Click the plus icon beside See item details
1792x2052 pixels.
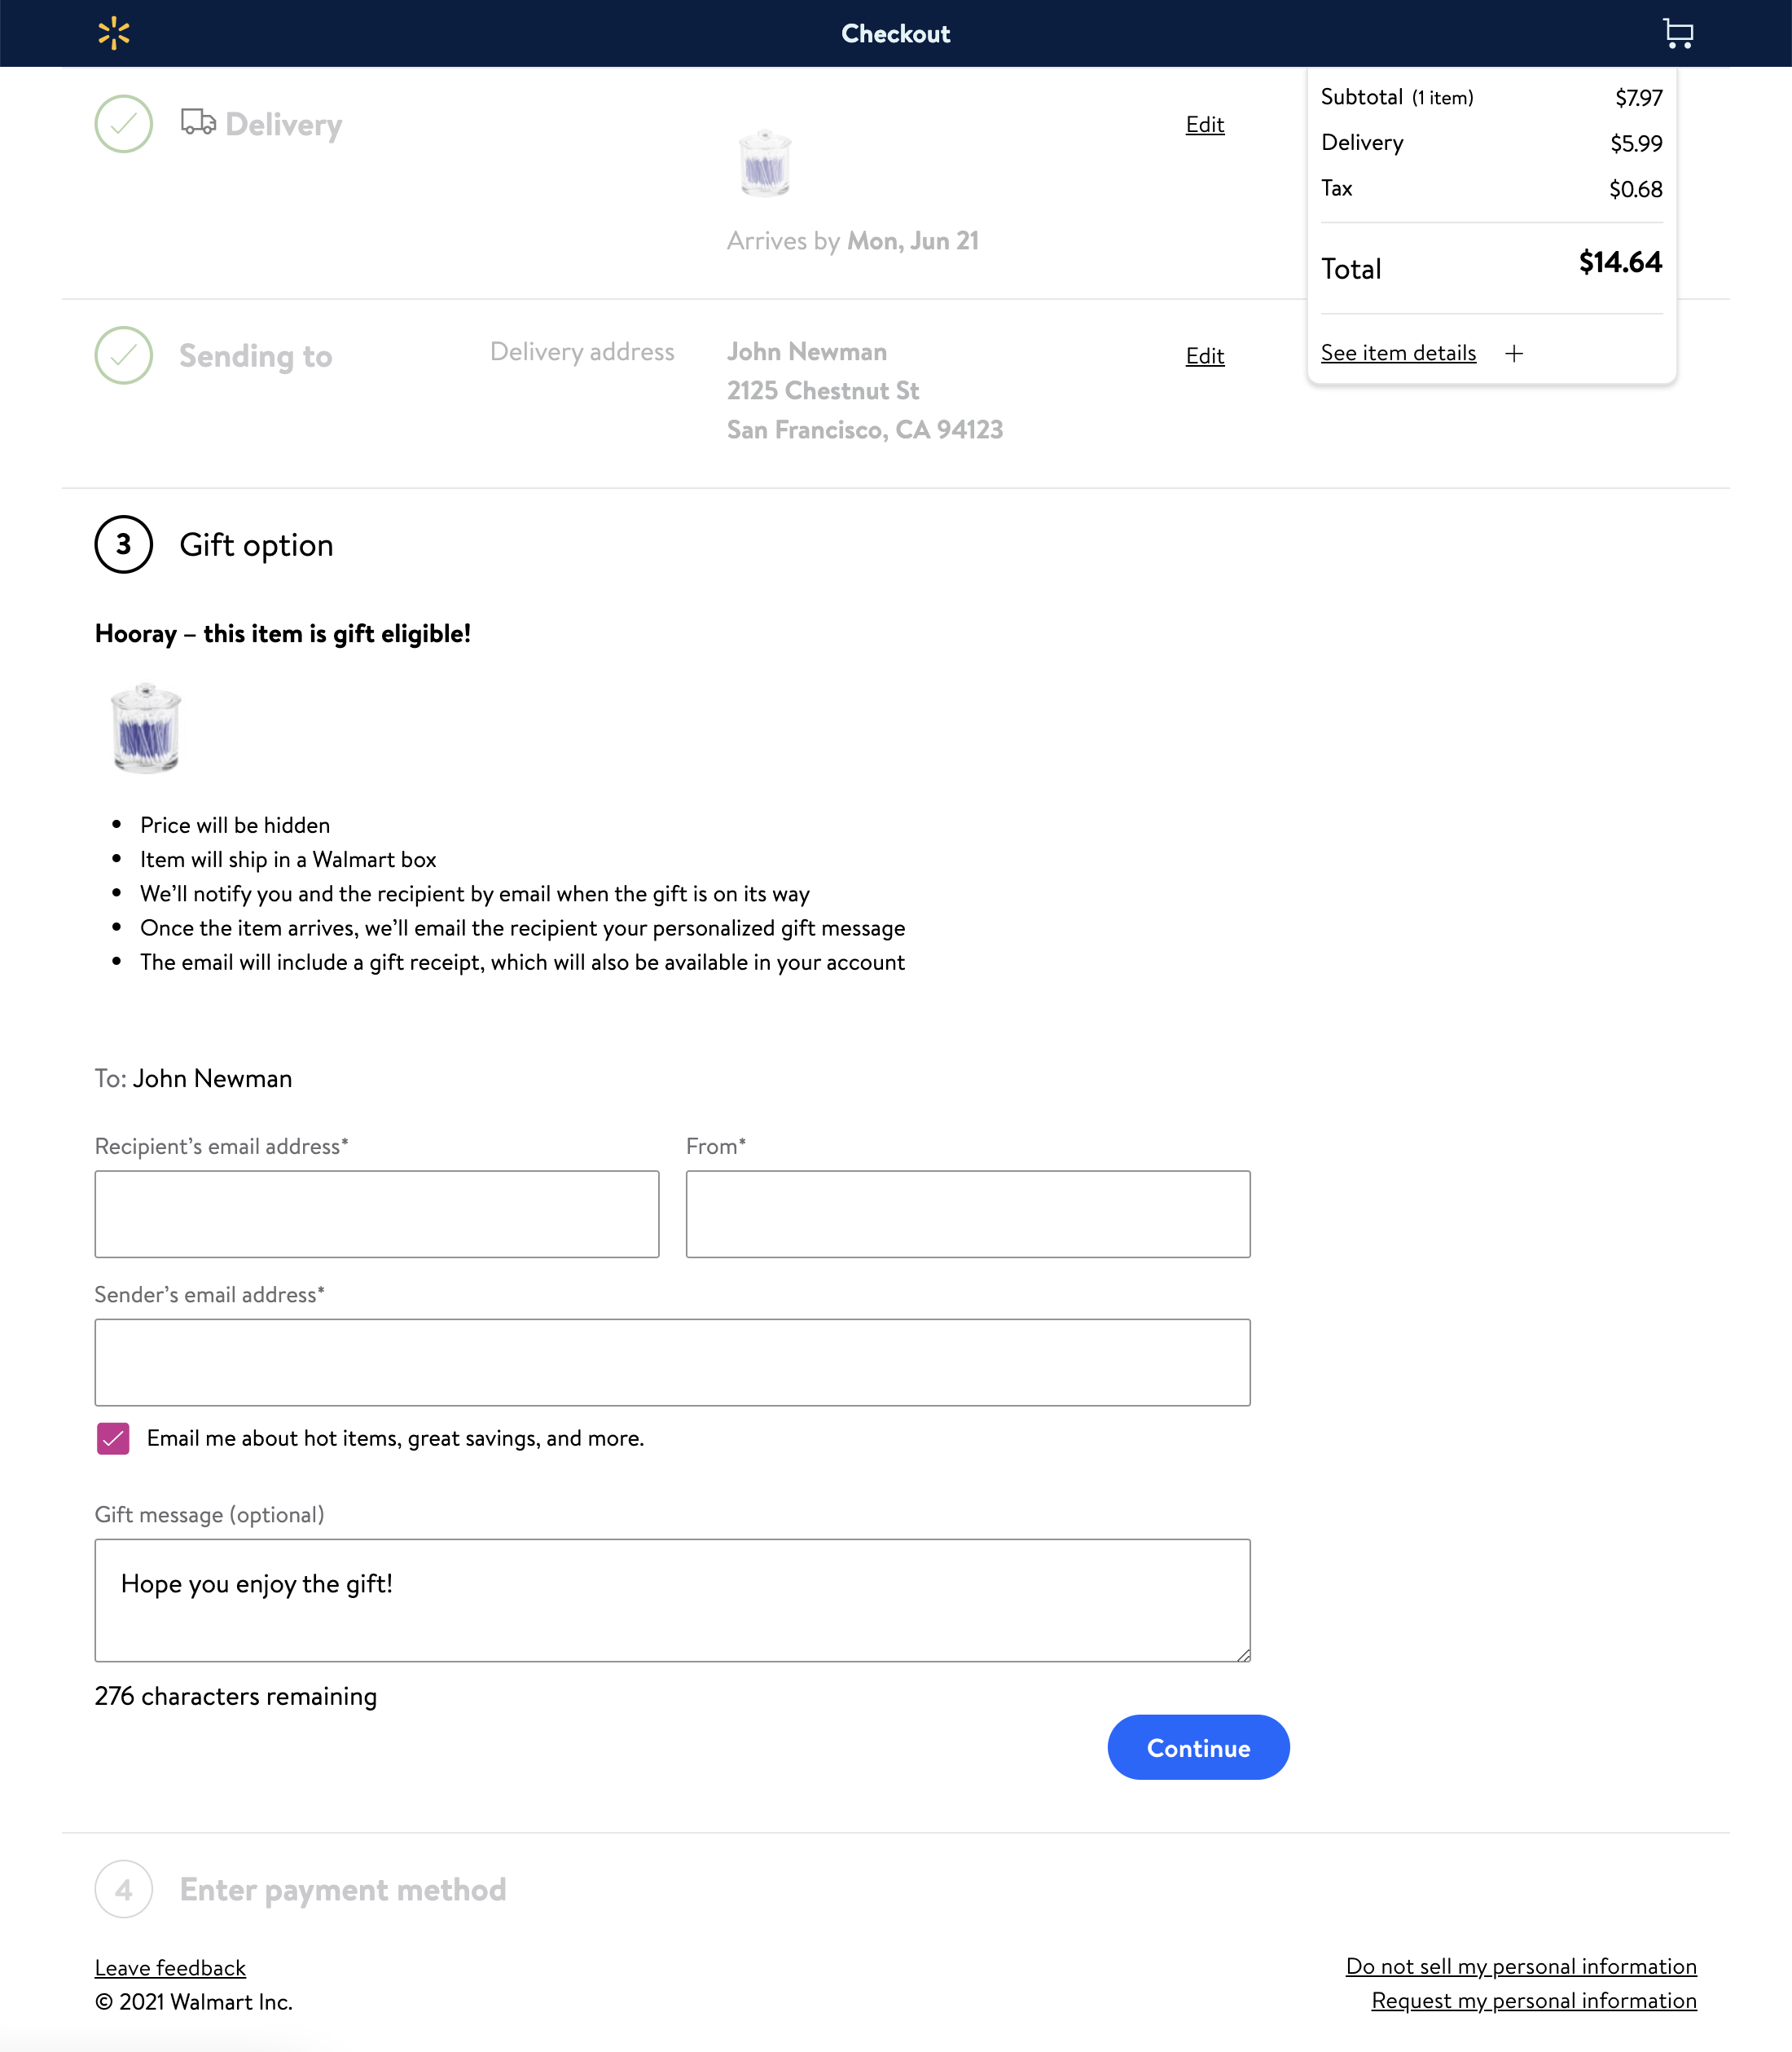pos(1514,353)
